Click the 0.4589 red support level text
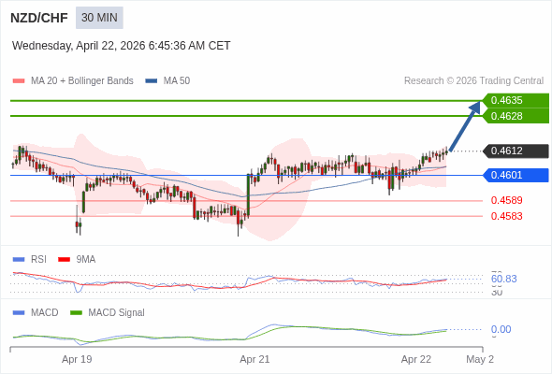The image size is (552, 374). point(506,200)
